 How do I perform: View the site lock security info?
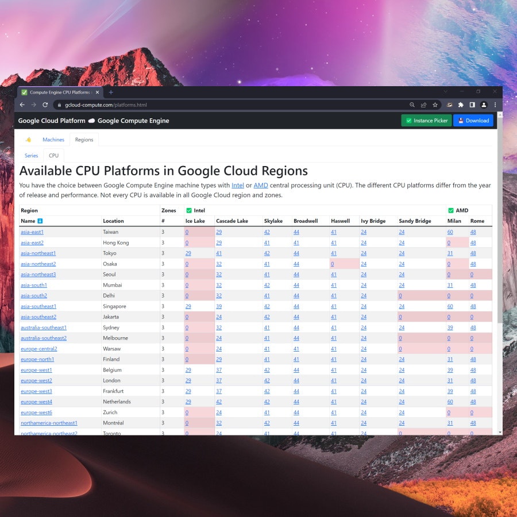pyautogui.click(x=59, y=105)
